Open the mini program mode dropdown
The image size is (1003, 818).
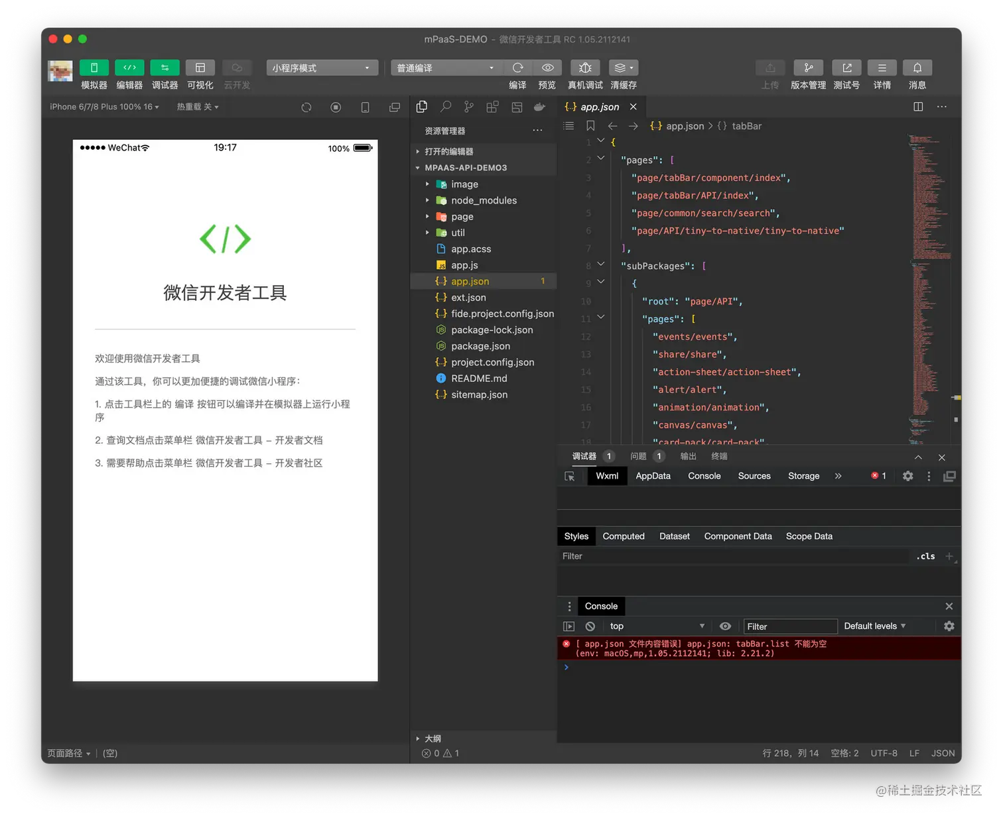[322, 68]
